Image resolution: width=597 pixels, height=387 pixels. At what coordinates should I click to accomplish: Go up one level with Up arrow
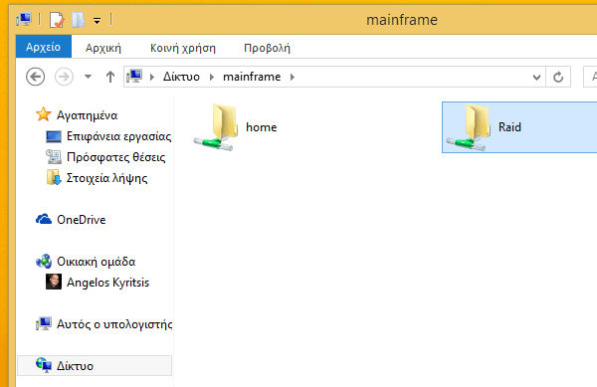coord(110,77)
